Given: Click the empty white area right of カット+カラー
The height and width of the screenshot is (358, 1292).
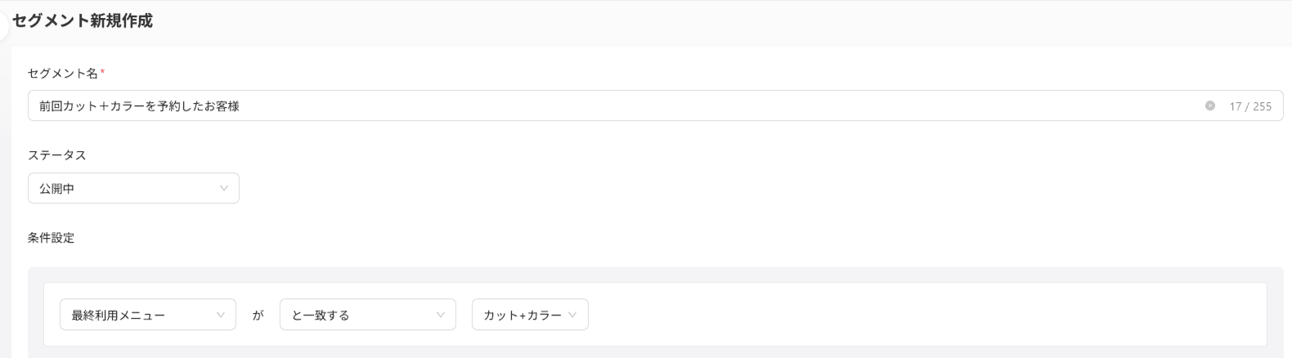Looking at the screenshot, I should click(924, 315).
